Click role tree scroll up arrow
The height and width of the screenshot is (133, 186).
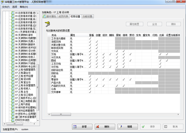tap(38, 13)
